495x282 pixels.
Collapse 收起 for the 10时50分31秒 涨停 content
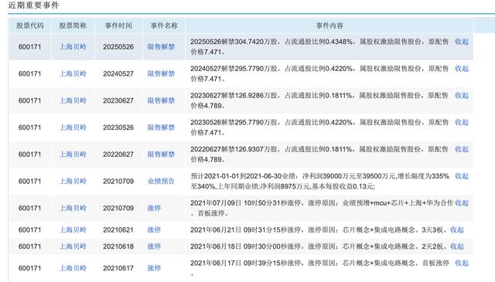[462, 203]
